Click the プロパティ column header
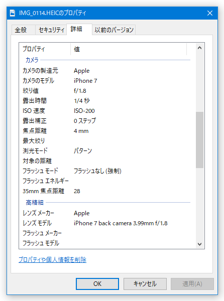 click(45, 49)
